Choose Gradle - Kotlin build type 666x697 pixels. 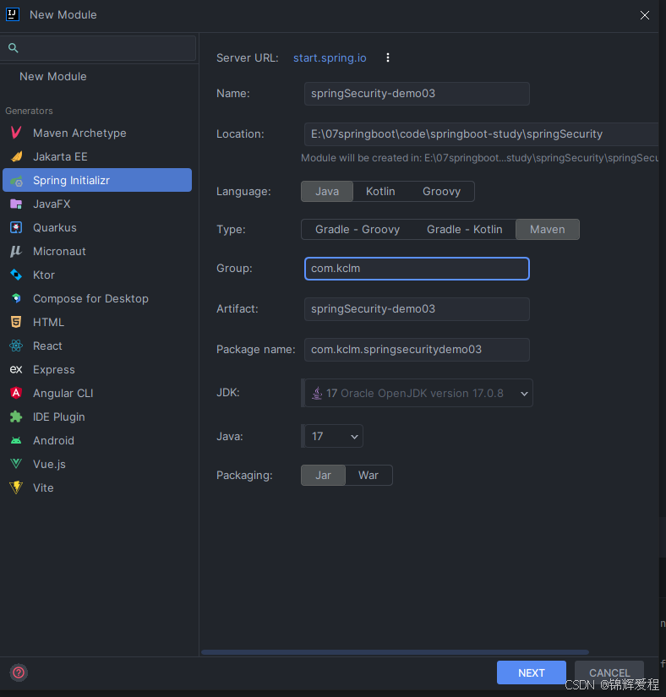point(464,229)
